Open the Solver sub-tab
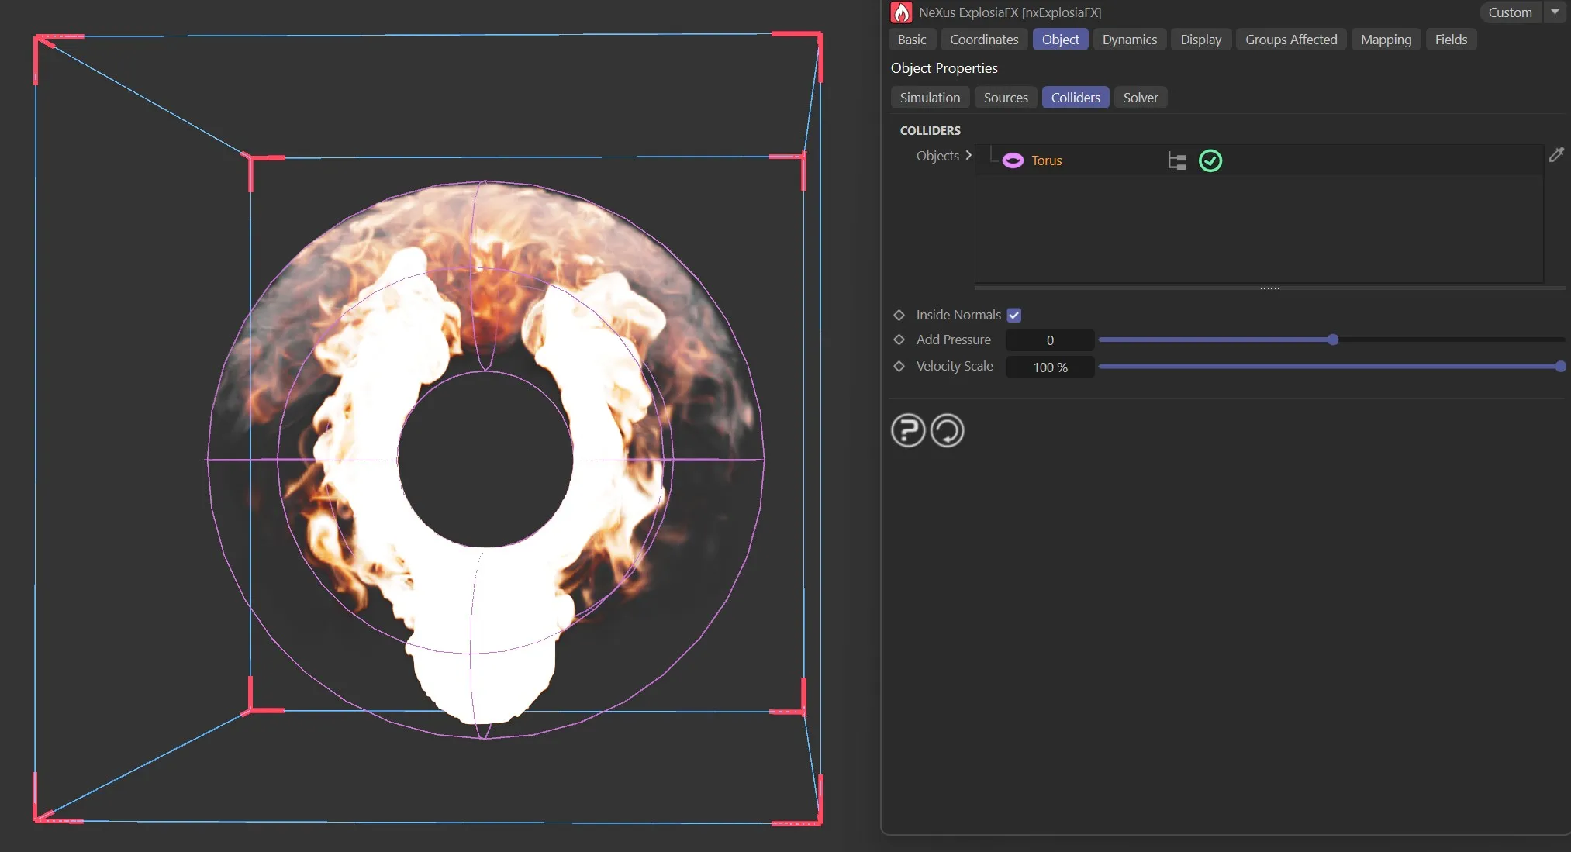 [x=1140, y=98]
